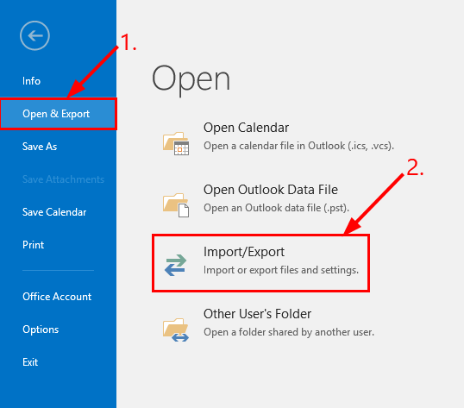Click the Open Outlook Data File title
Image resolution: width=464 pixels, height=408 pixels.
click(271, 190)
